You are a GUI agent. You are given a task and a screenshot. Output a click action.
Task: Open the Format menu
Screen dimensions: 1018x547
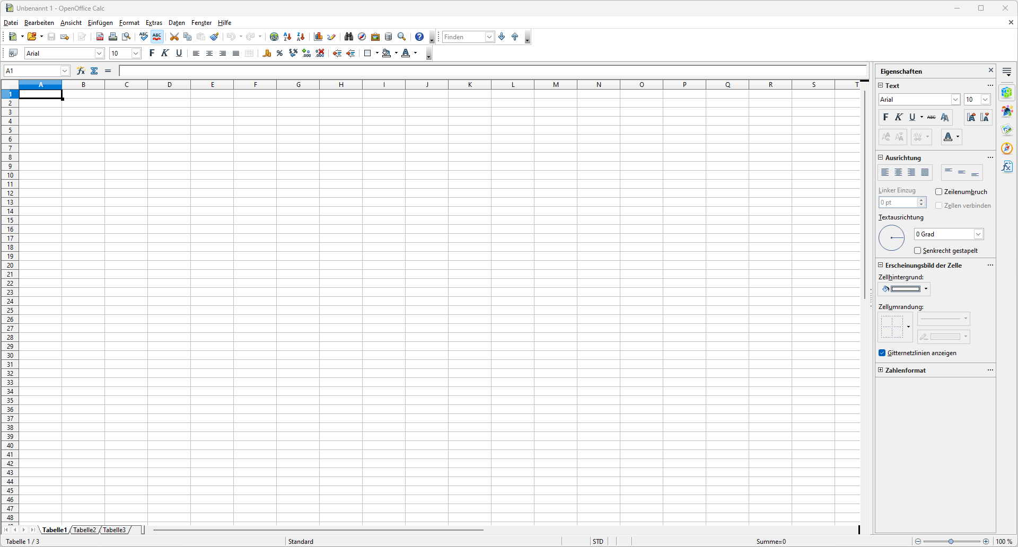[x=129, y=23]
